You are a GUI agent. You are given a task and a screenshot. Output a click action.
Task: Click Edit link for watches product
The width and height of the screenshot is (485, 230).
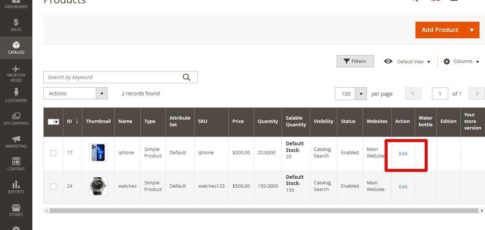[x=403, y=187]
